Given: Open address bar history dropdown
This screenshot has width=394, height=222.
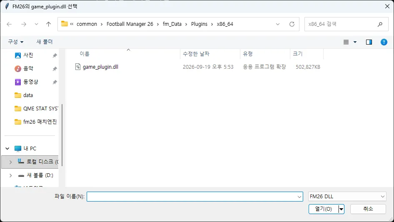Looking at the screenshot, I should tap(278, 24).
